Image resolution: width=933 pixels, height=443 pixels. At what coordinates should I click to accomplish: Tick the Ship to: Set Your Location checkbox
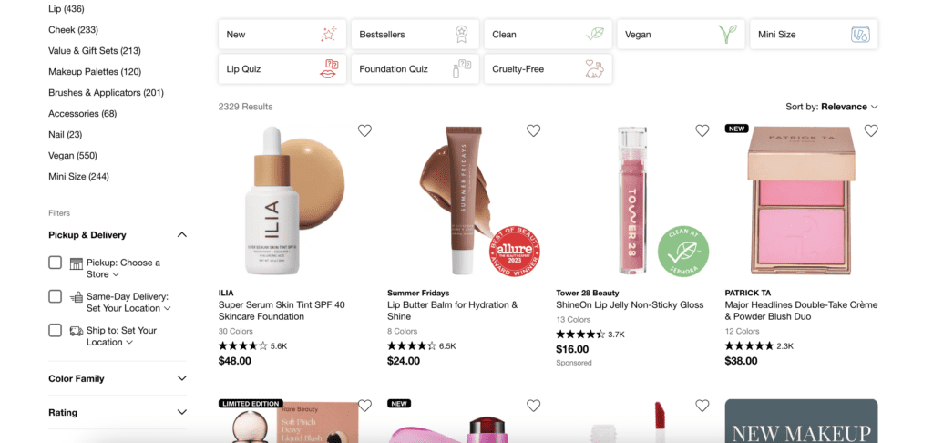tap(56, 330)
